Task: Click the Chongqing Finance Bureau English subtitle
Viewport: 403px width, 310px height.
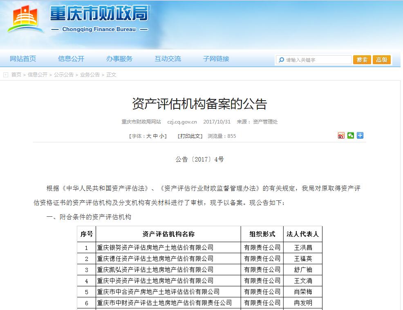Action: pyautogui.click(x=99, y=29)
